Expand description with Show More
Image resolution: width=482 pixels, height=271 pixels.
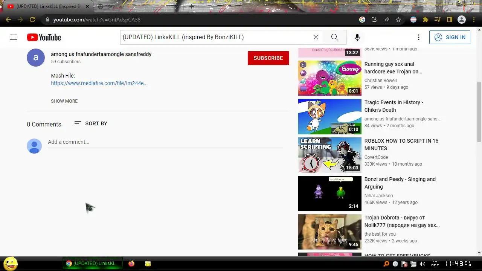click(64, 101)
